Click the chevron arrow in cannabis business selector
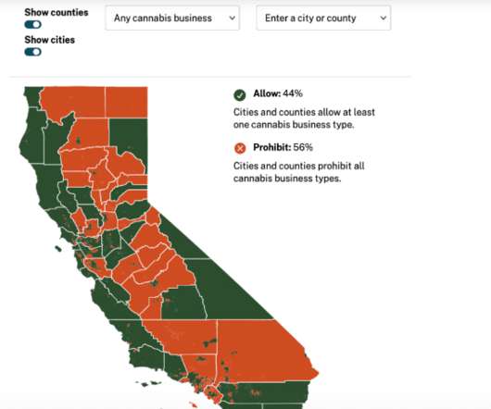Viewport: 491px width, 409px height. 232,19
